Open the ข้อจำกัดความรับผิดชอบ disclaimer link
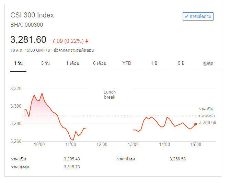 click(x=74, y=50)
